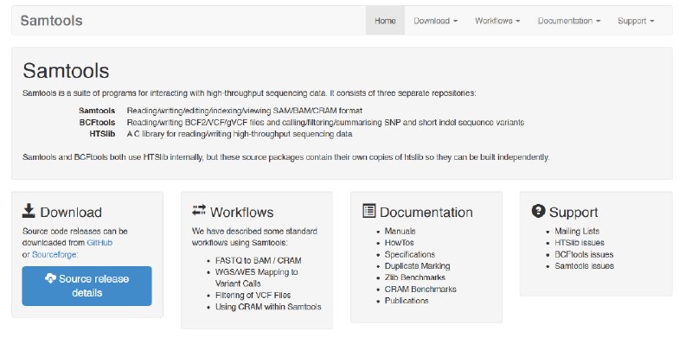Screen dimensions: 692x344
Task: Open the GitHub link
Action: [99, 243]
